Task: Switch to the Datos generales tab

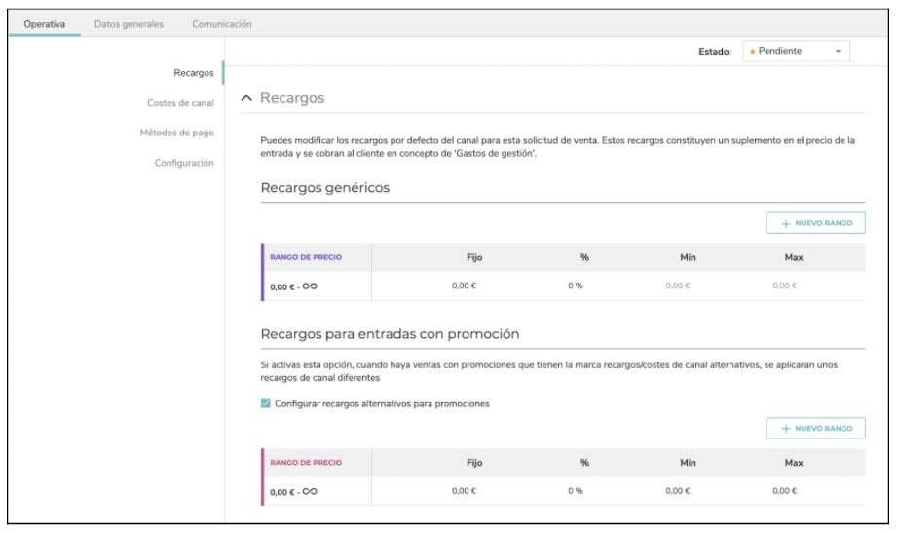Action: pyautogui.click(x=129, y=24)
